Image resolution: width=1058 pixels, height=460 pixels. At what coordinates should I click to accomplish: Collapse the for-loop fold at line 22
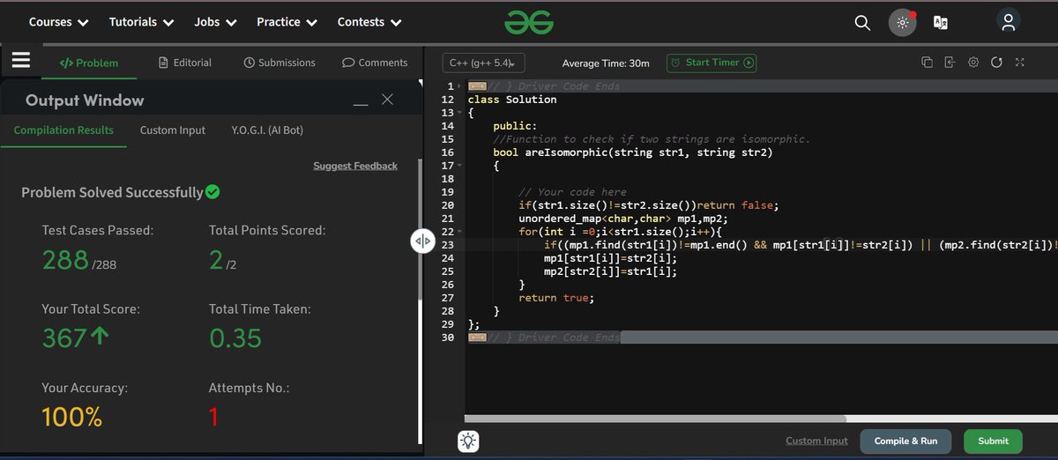coord(458,232)
